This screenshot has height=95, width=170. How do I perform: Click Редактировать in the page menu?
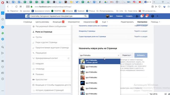[x=127, y=22]
